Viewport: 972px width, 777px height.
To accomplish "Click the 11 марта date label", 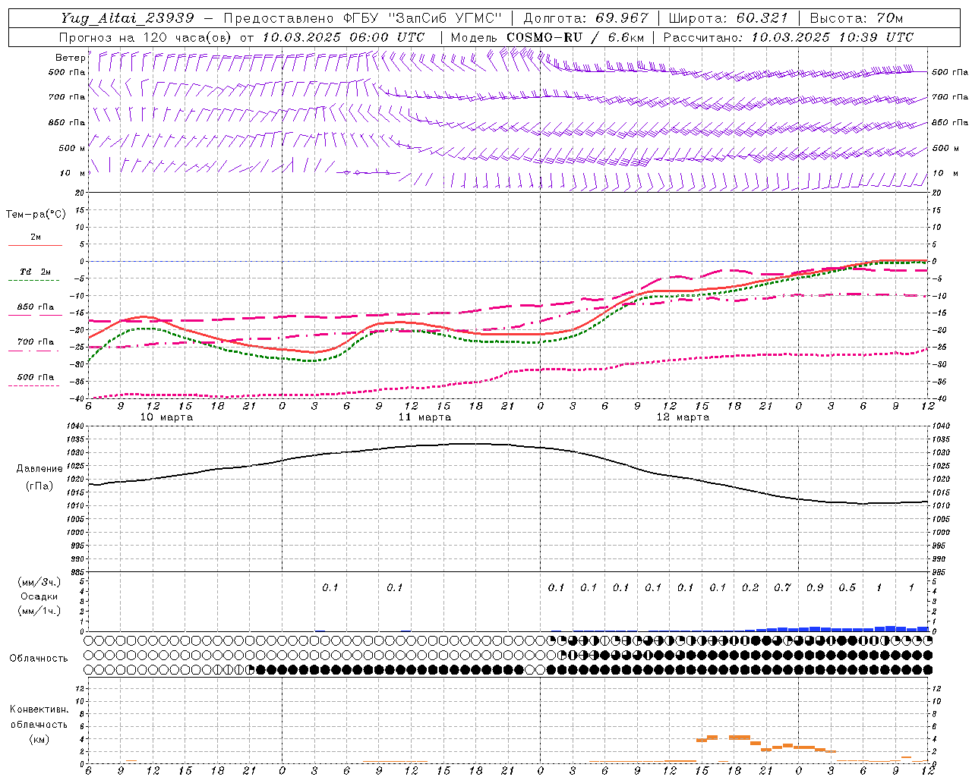I will [x=424, y=417].
